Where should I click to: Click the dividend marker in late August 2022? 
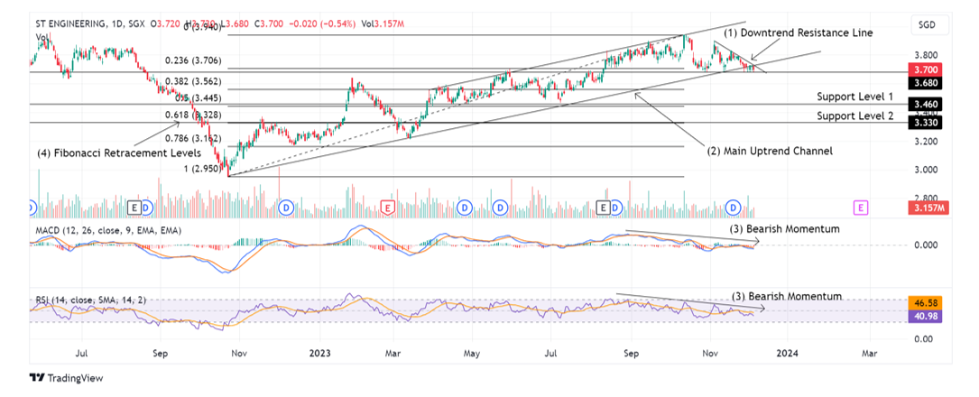pyautogui.click(x=145, y=207)
